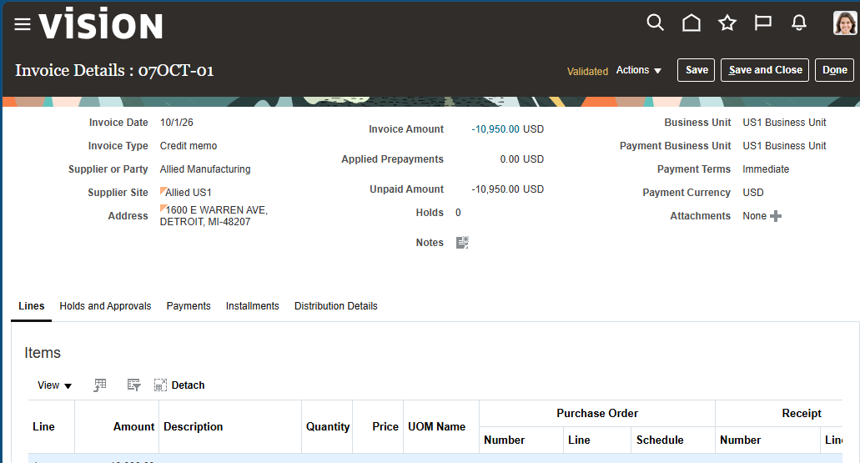Viewport: 860px width, 463px height.
Task: Open the Installments tab
Action: (252, 306)
